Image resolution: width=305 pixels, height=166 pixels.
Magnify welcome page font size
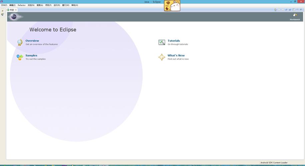click(x=290, y=10)
